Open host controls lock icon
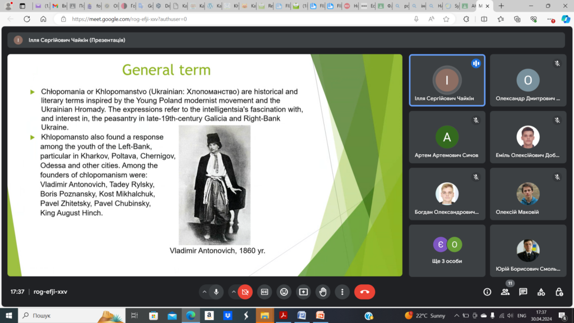This screenshot has height=323, width=574. [559, 292]
